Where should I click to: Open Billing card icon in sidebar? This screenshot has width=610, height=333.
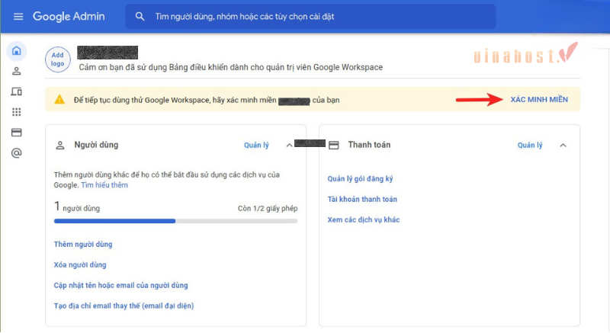16,133
